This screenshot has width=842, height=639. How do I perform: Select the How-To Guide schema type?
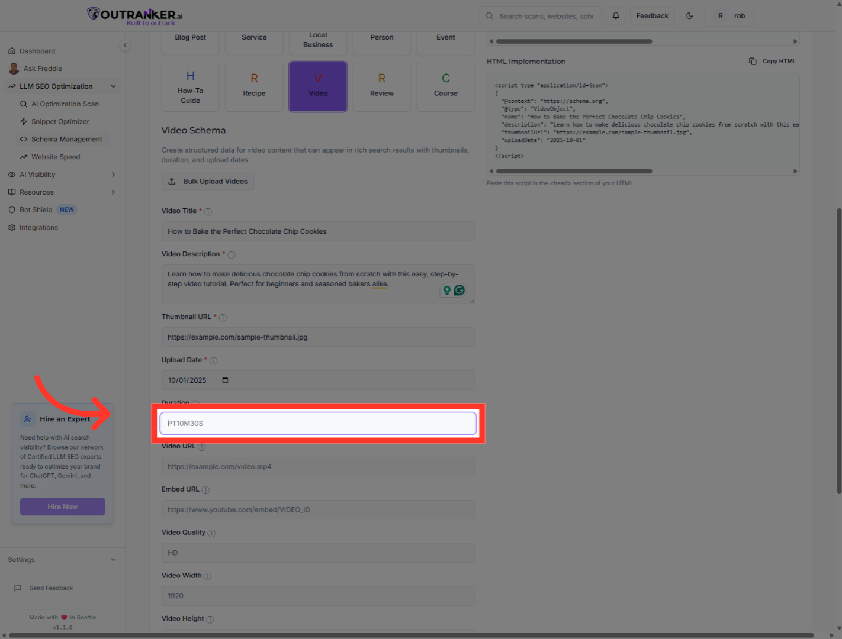[x=191, y=86]
